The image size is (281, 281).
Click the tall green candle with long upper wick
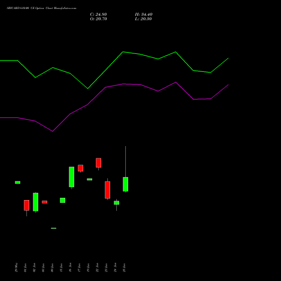tap(125, 184)
